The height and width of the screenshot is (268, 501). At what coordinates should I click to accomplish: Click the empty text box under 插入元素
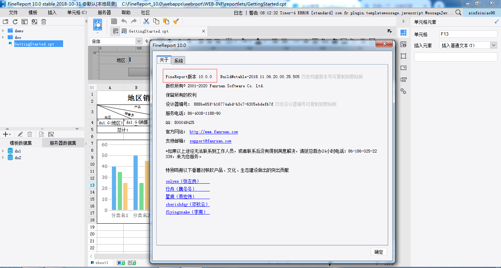[456, 57]
